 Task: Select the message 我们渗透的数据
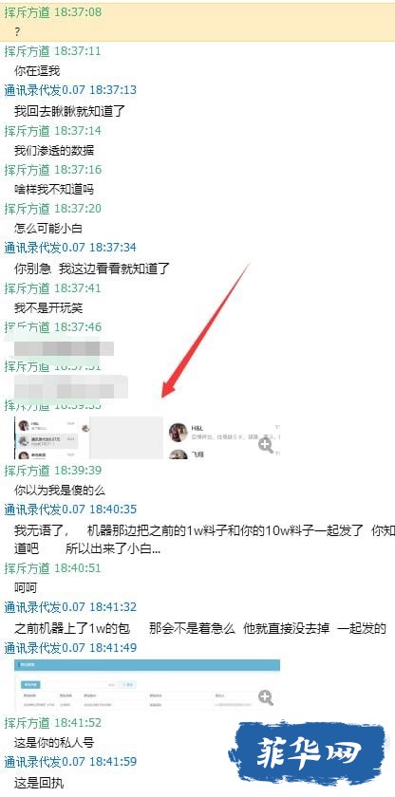[54, 151]
